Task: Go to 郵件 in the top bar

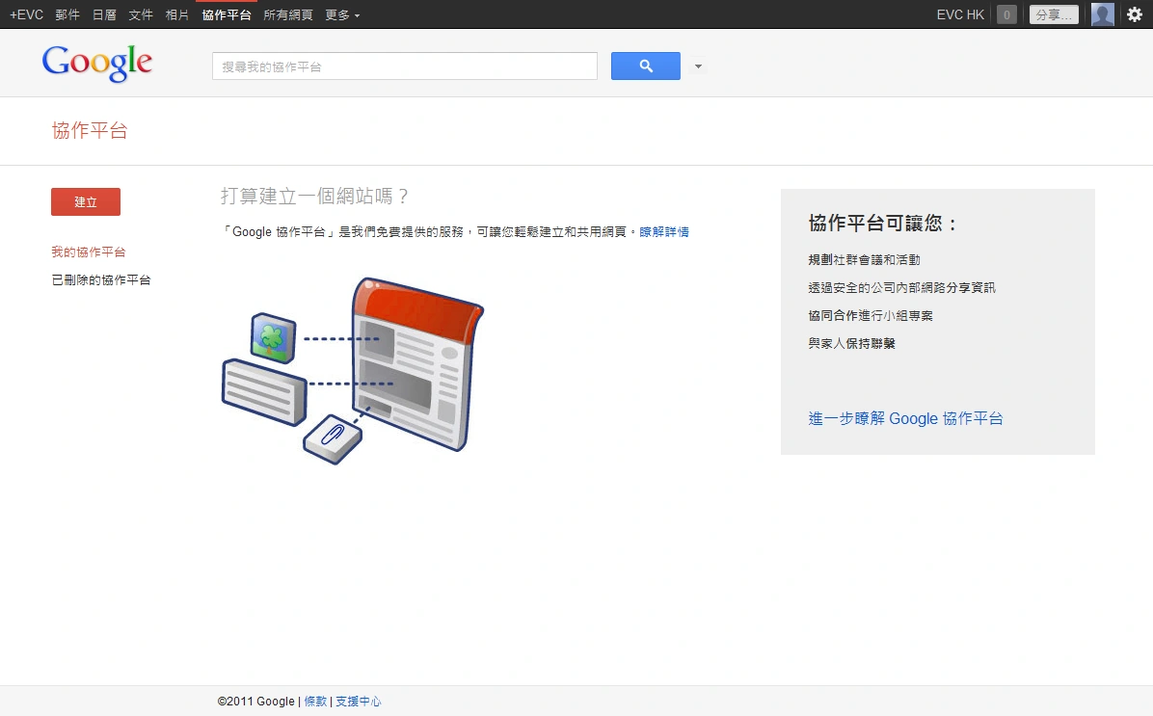Action: (67, 14)
